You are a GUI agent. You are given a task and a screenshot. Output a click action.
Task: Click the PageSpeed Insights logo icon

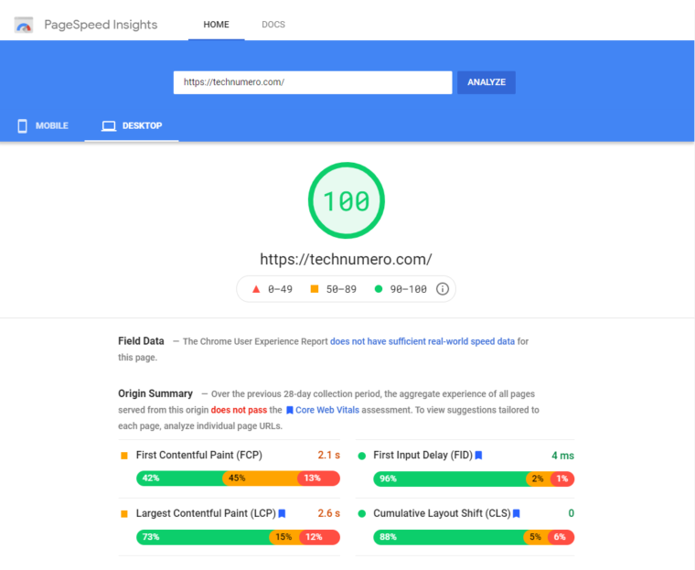point(24,25)
